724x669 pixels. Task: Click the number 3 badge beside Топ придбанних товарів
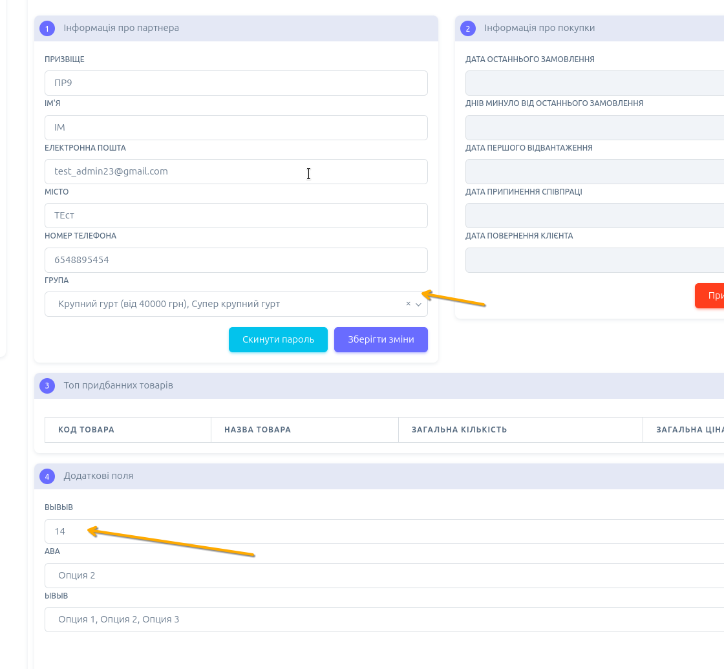tap(47, 386)
